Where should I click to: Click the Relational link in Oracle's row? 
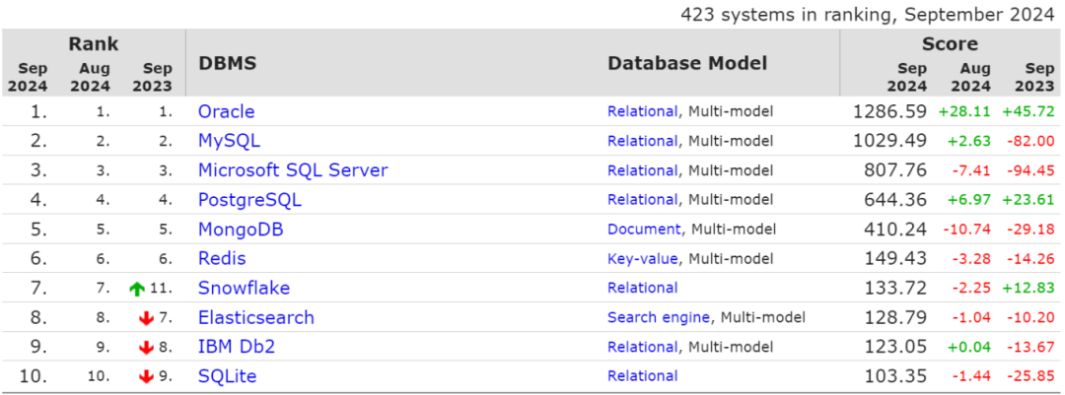click(x=642, y=111)
